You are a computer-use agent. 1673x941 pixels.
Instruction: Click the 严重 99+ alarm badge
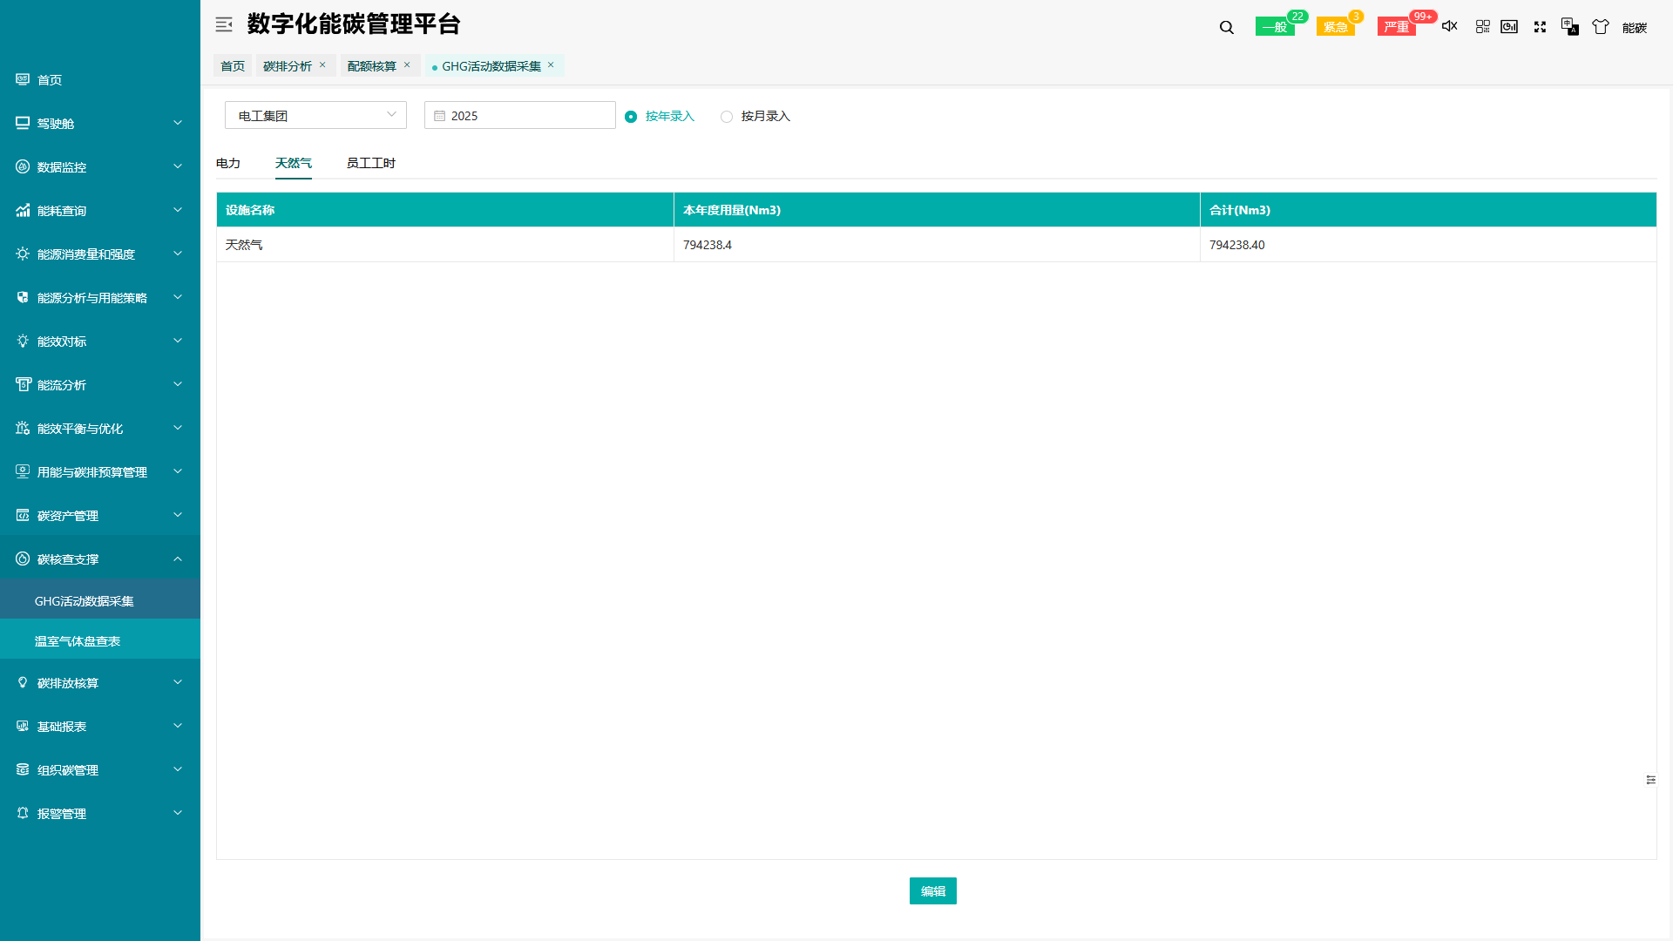(1396, 27)
